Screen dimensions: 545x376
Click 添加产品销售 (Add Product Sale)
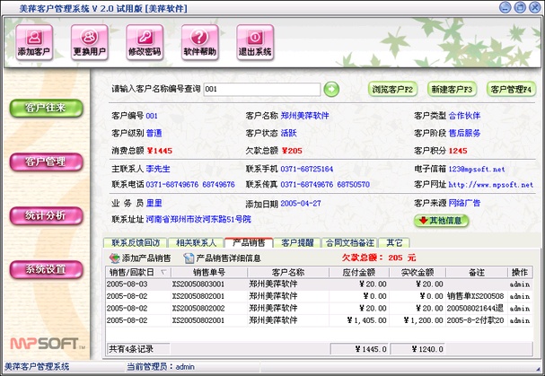coord(139,258)
